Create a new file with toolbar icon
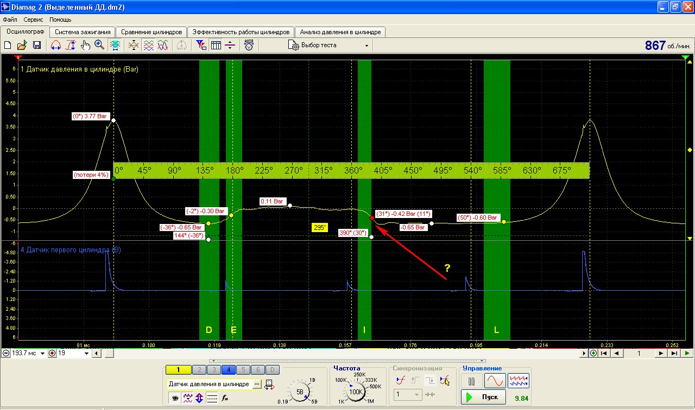 pyautogui.click(x=8, y=46)
